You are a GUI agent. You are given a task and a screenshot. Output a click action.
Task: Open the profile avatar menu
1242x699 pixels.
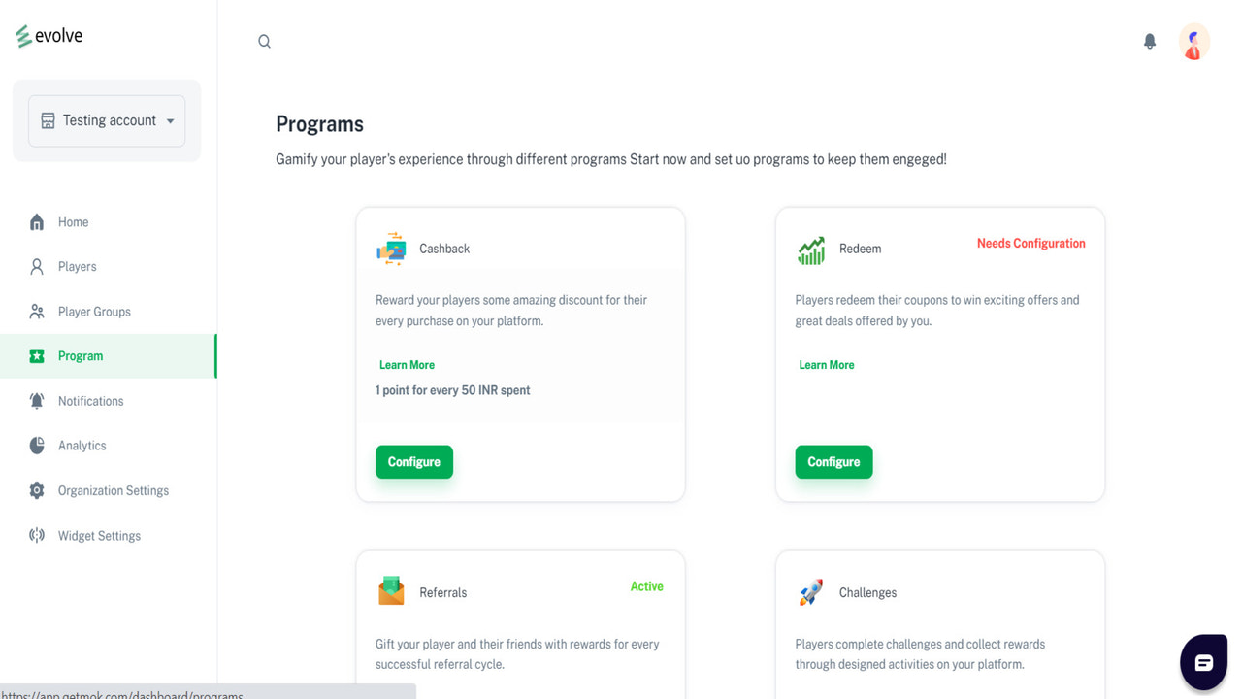(x=1193, y=42)
